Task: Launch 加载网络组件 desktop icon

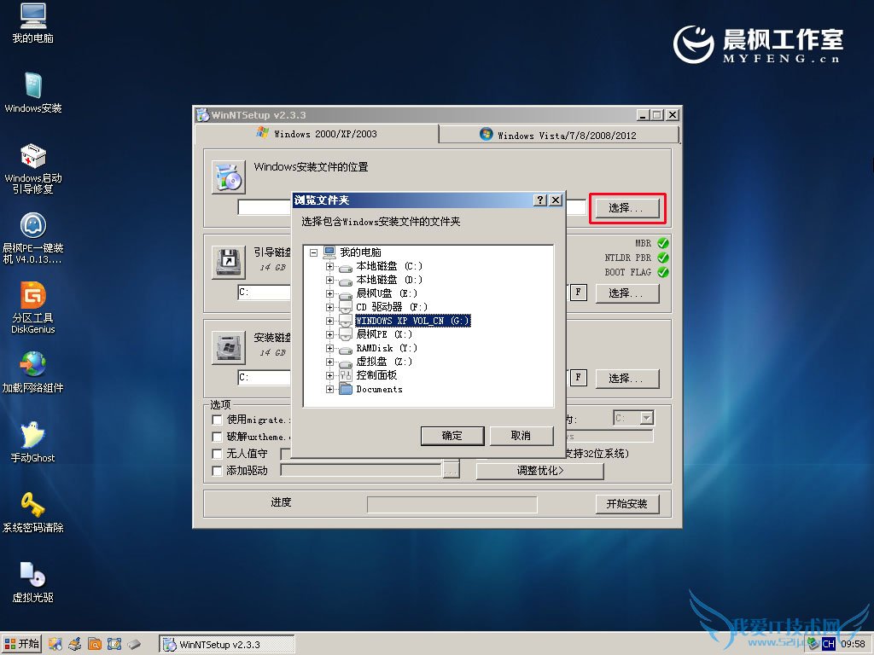Action: pyautogui.click(x=33, y=367)
